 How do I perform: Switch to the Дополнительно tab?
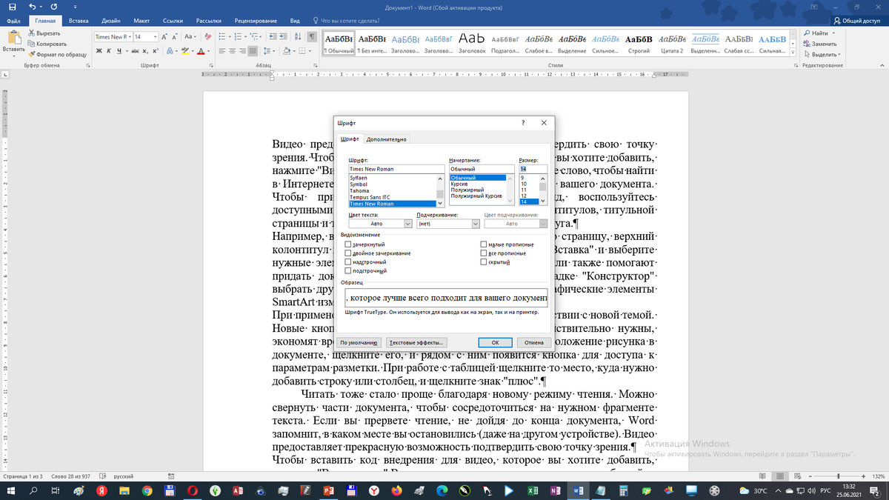tap(386, 139)
